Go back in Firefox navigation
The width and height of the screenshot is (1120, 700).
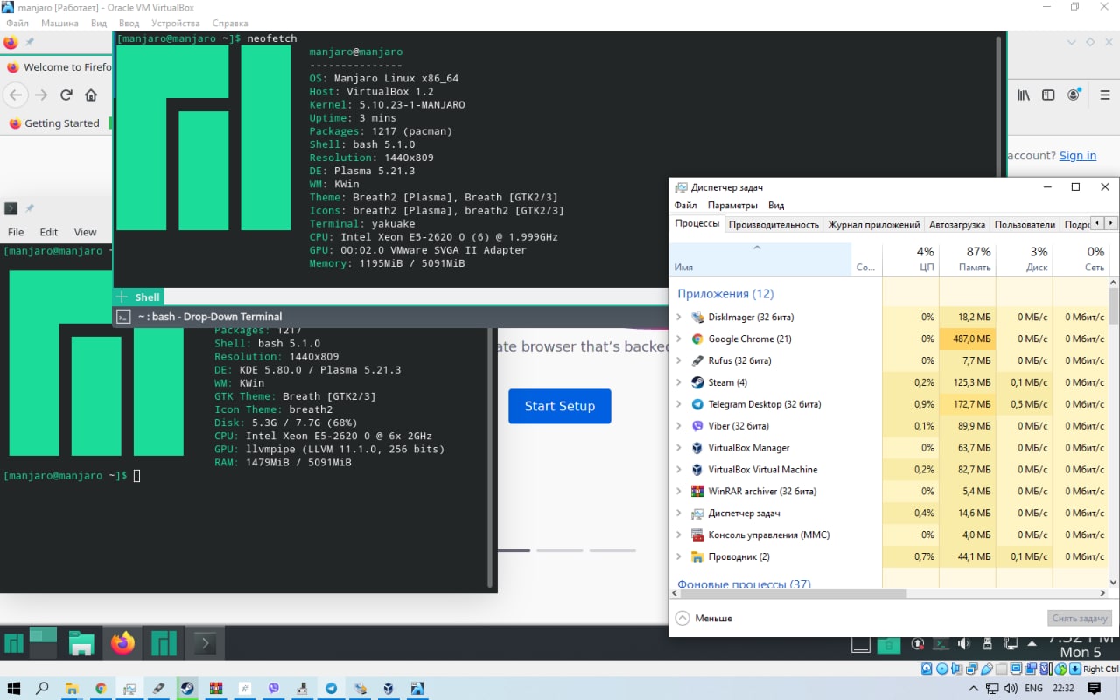pyautogui.click(x=15, y=94)
